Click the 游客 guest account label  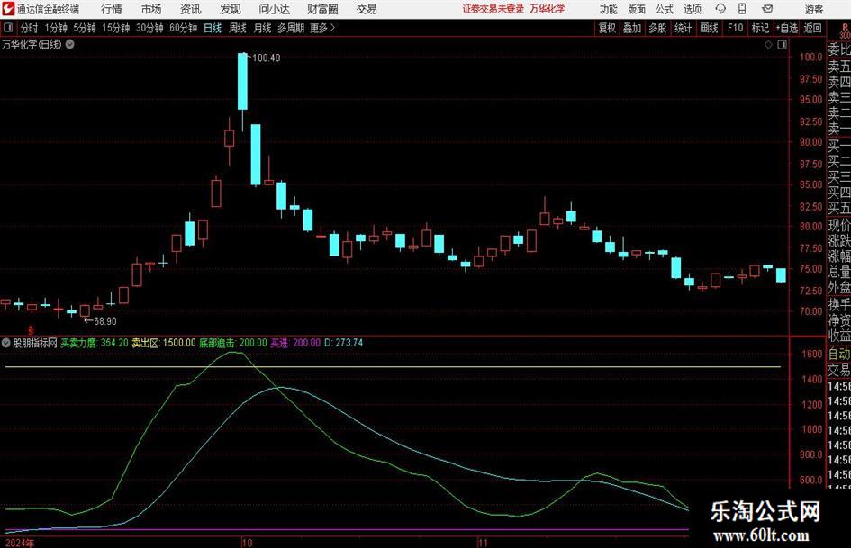point(814,9)
